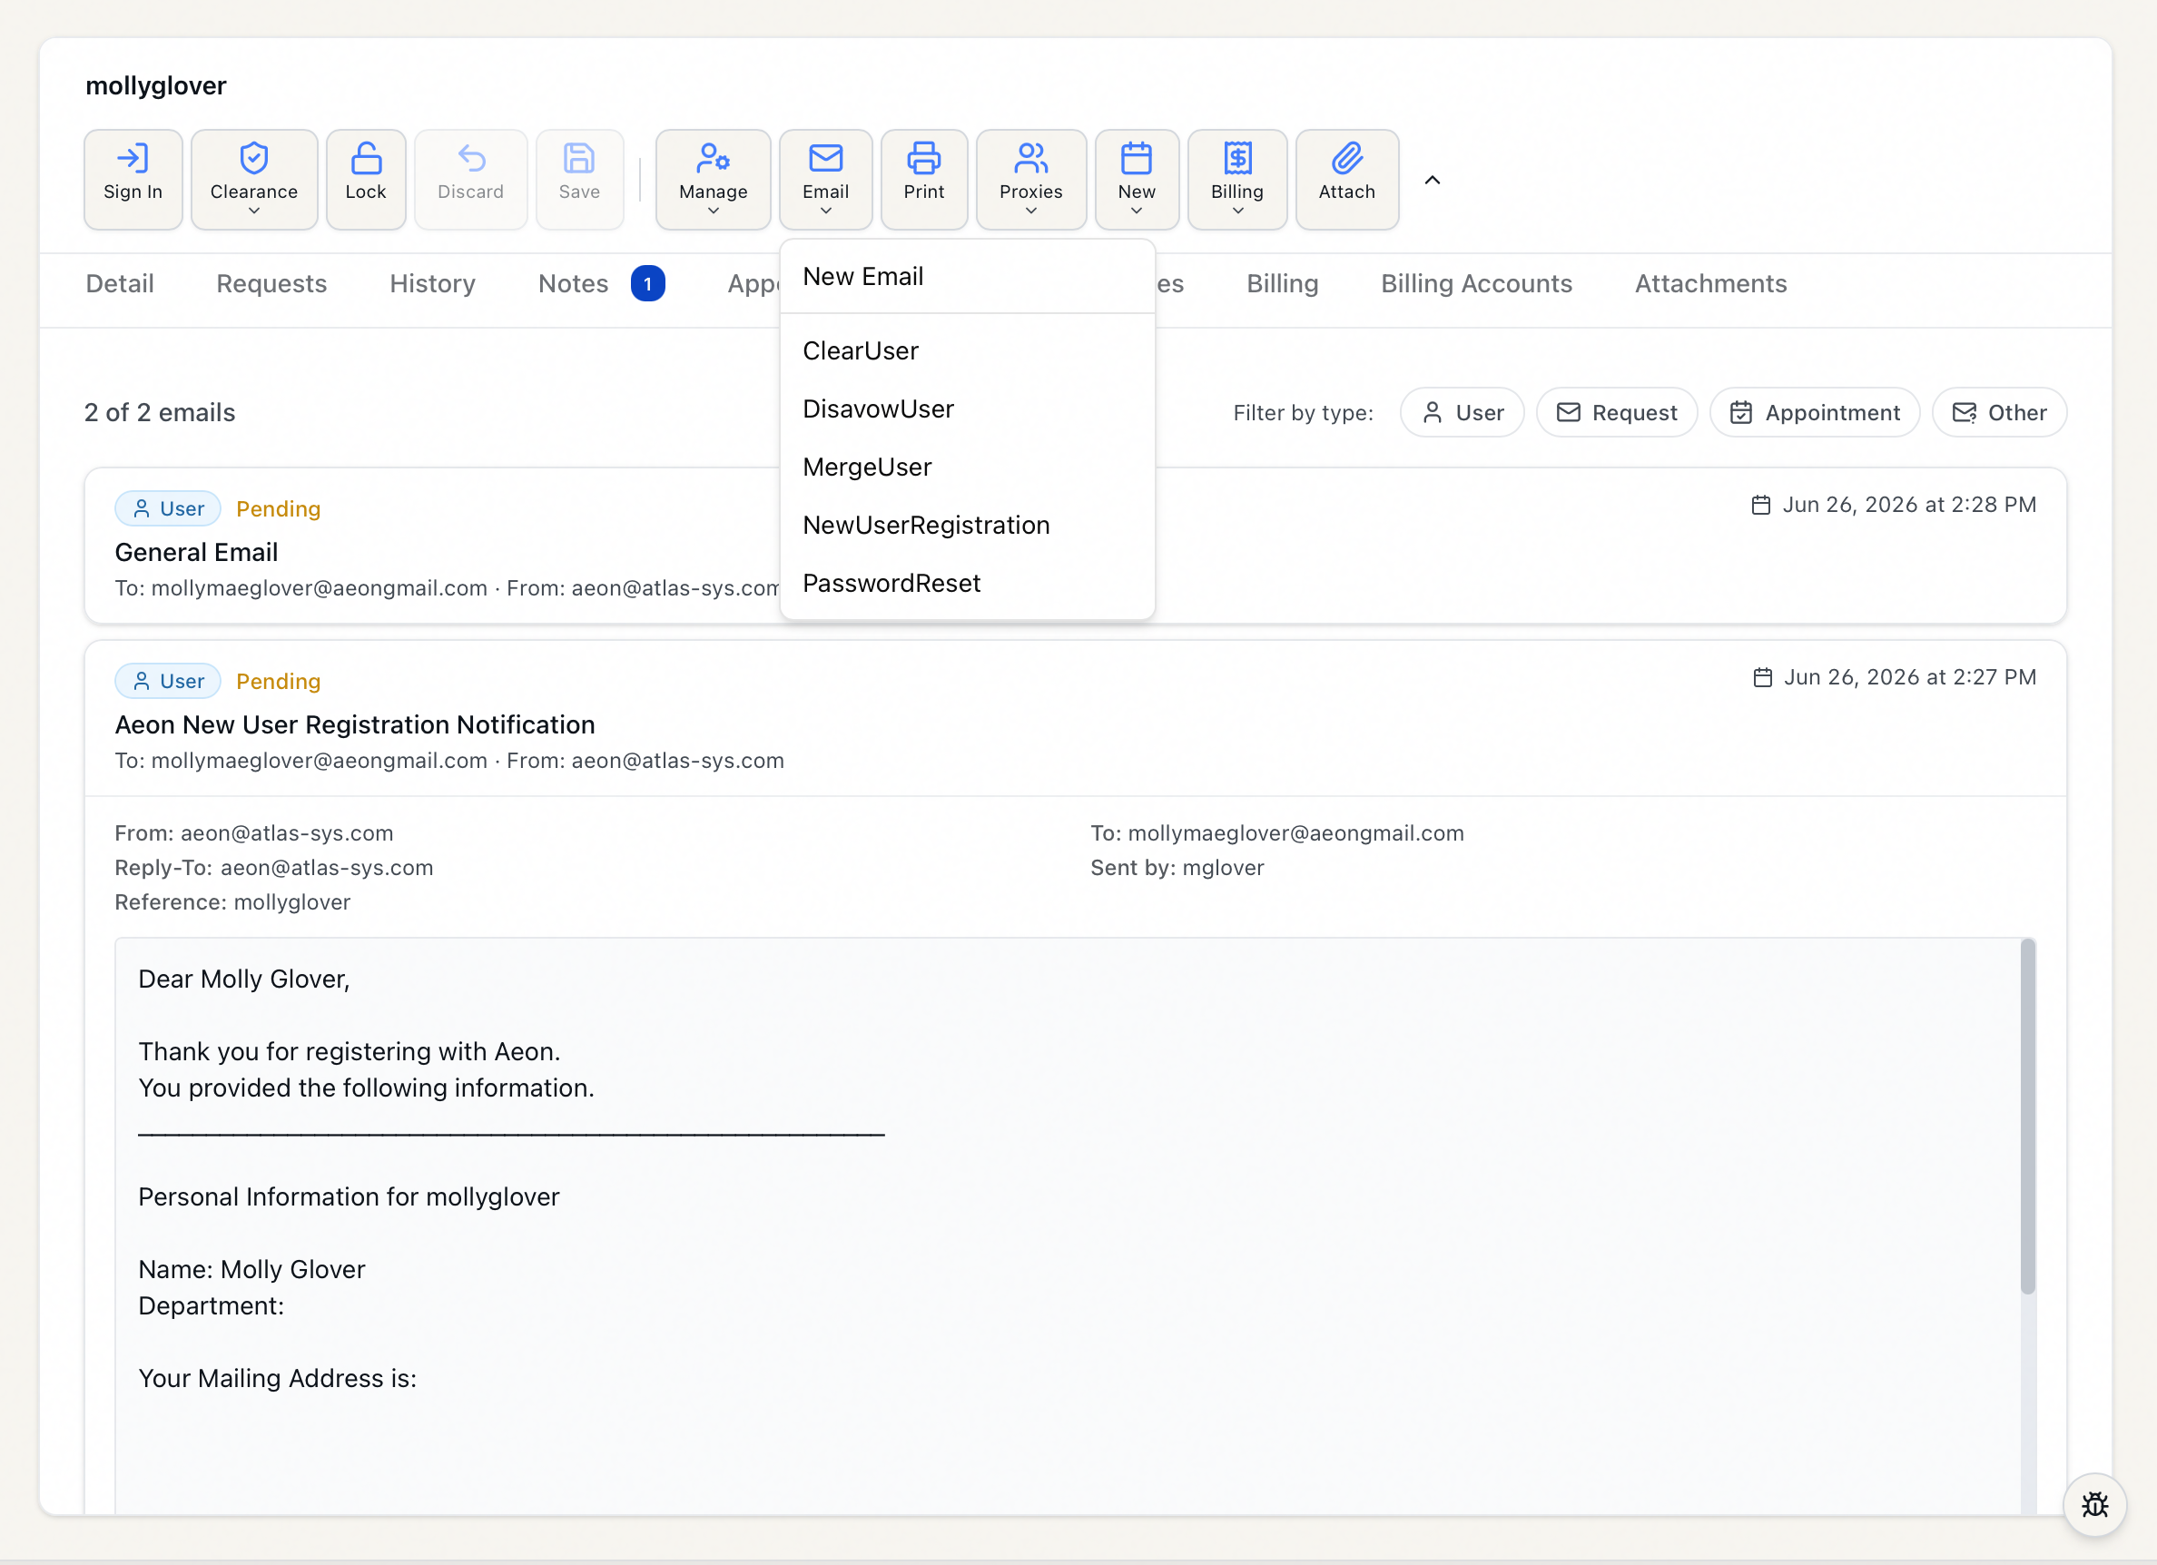Viewport: 2157px width, 1565px height.
Task: Click the Jun 26, 2026 at 2:28 PM date
Action: point(1894,505)
